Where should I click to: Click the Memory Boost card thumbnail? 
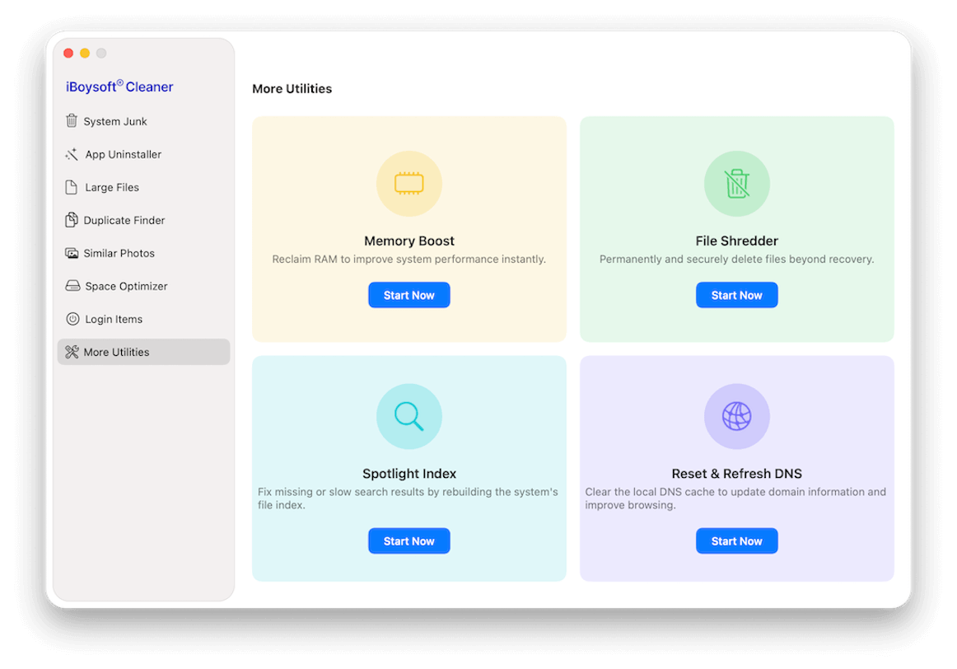(409, 183)
